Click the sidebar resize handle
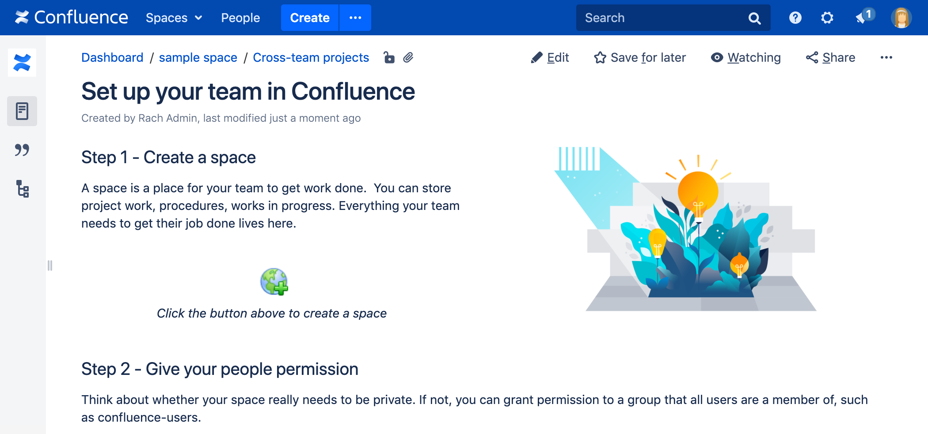This screenshot has height=434, width=928. pos(50,266)
